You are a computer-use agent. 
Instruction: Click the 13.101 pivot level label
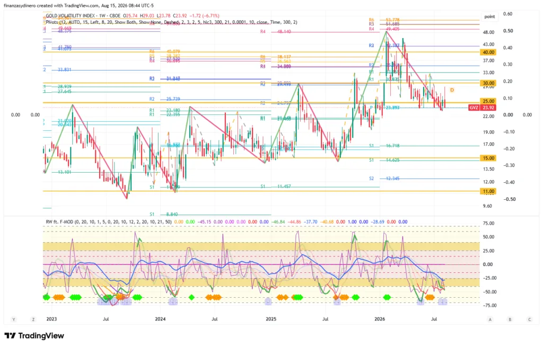[64, 172]
